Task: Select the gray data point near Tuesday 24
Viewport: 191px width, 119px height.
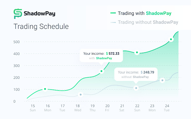Action: point(162,80)
